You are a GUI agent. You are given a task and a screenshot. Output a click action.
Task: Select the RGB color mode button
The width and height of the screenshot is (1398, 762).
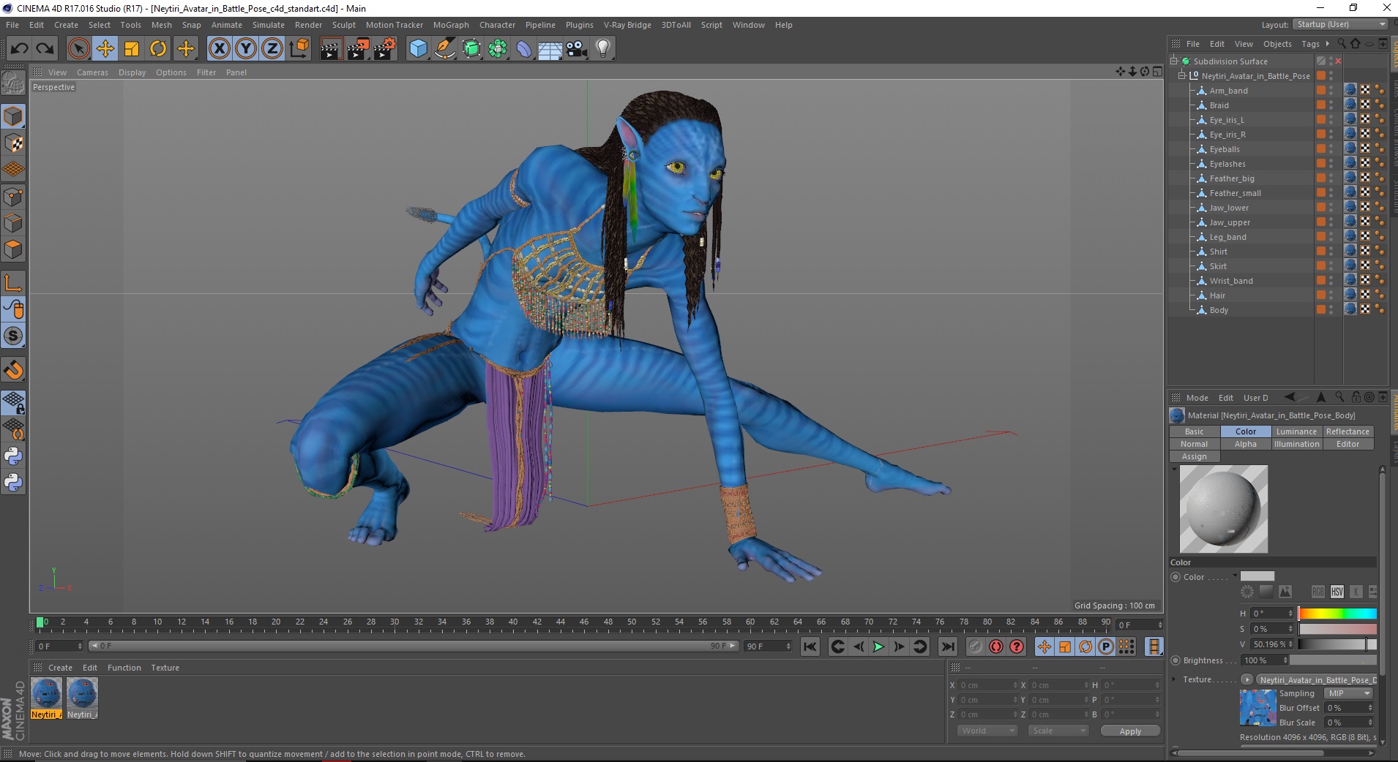click(1317, 592)
